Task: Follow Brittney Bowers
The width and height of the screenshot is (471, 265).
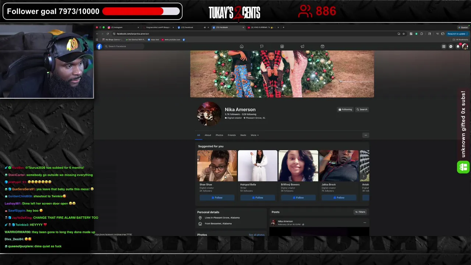Action: (298, 198)
